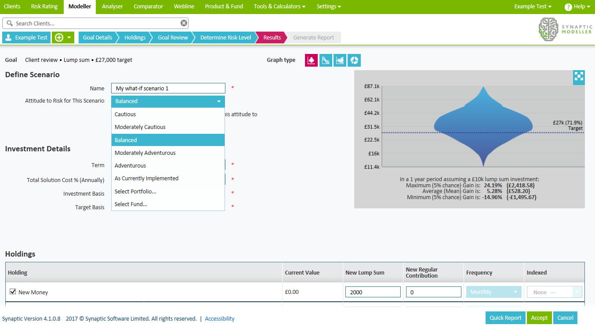Choose As Currently Implemented option
The height and width of the screenshot is (325, 595).
[168, 179]
